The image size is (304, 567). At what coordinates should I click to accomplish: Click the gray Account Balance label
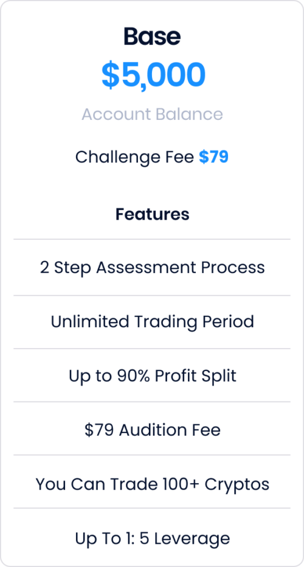pos(152,114)
